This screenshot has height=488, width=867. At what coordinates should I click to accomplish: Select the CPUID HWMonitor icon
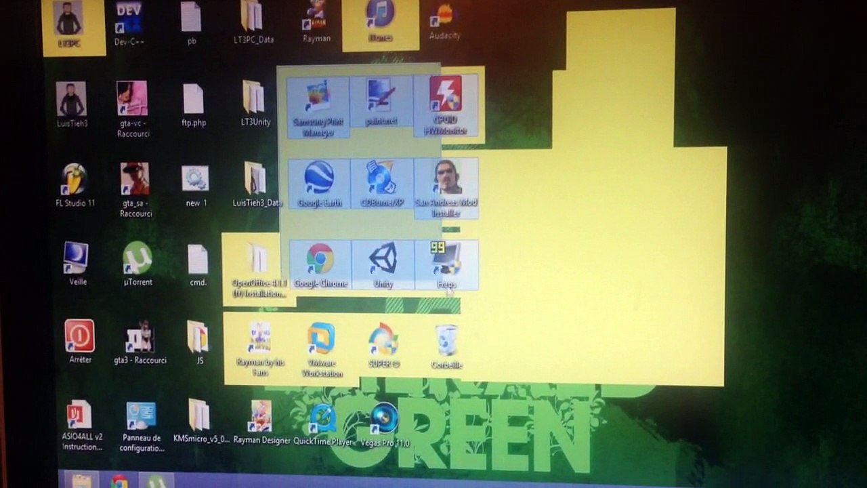tap(446, 104)
